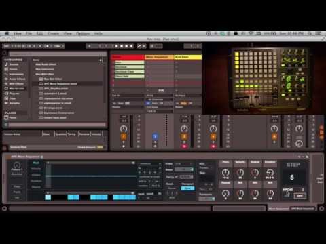Disarm the fourth track's red record button
Image resolution: width=326 pixels, height=244 pixels.
(x=213, y=146)
